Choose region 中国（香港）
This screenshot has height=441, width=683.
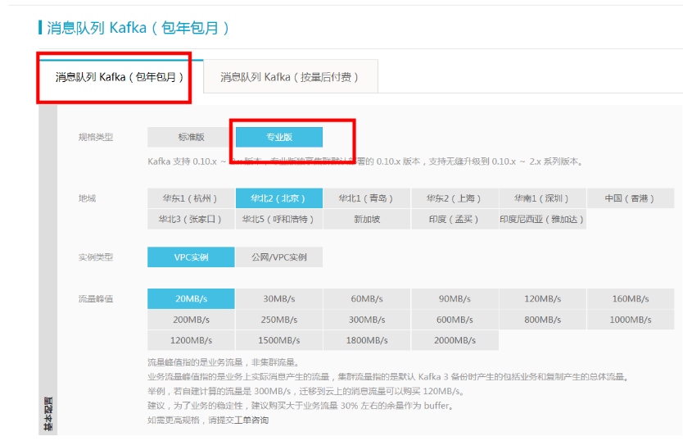[631, 198]
